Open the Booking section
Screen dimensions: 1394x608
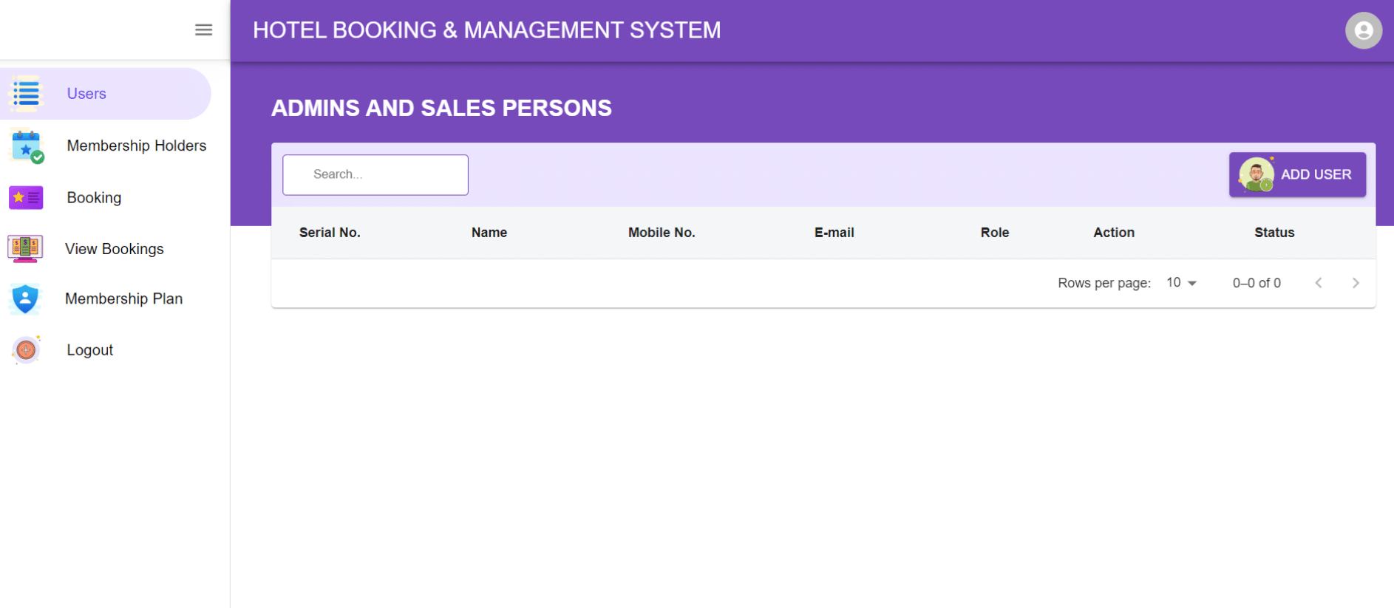click(x=94, y=197)
